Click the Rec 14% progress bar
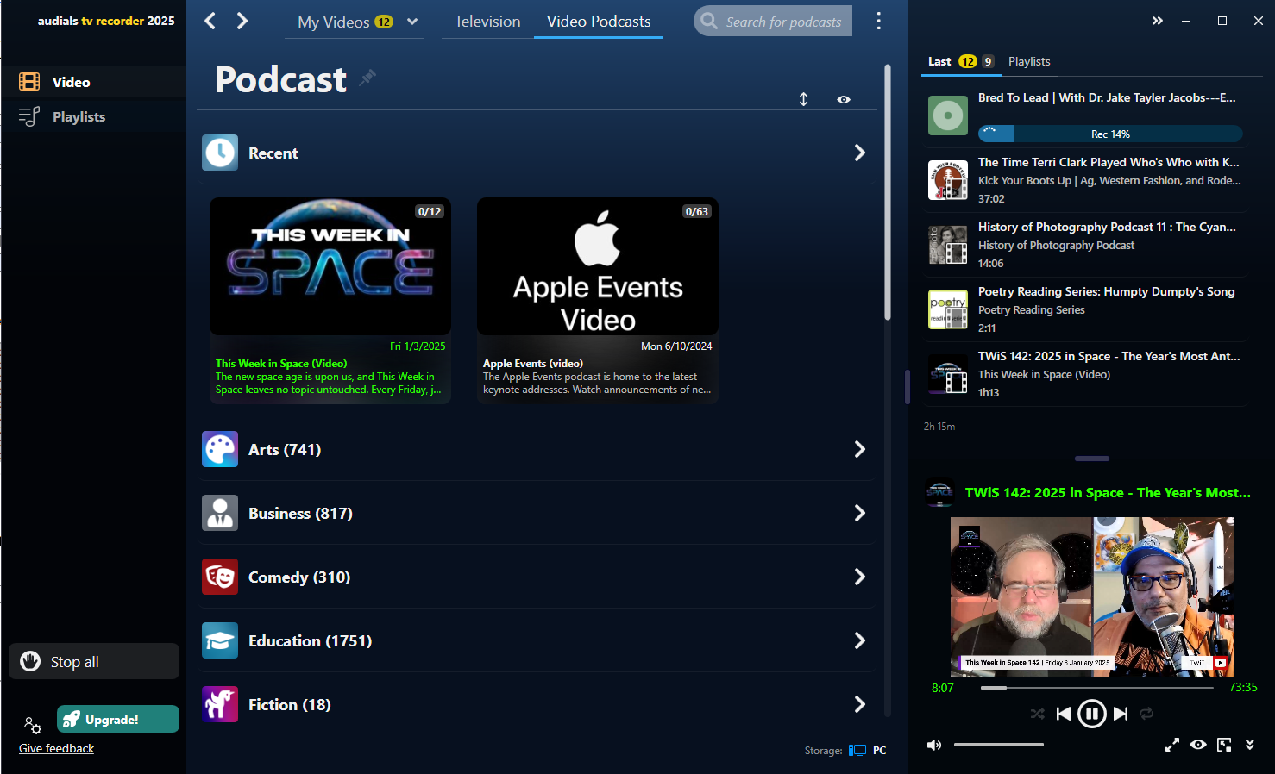This screenshot has height=774, width=1275. [1110, 134]
